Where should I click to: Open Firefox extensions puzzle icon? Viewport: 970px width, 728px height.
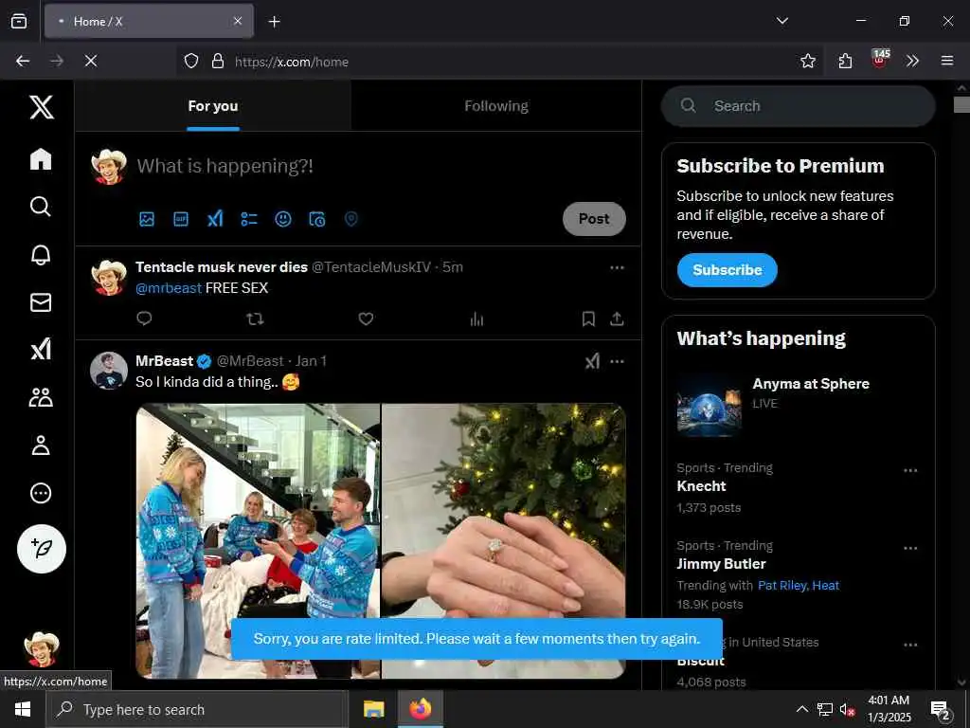845,61
